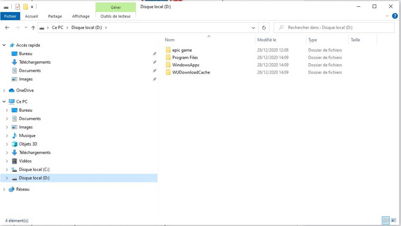401x226 pixels.
Task: Click the pin icon next to Images
Action: [x=154, y=79]
